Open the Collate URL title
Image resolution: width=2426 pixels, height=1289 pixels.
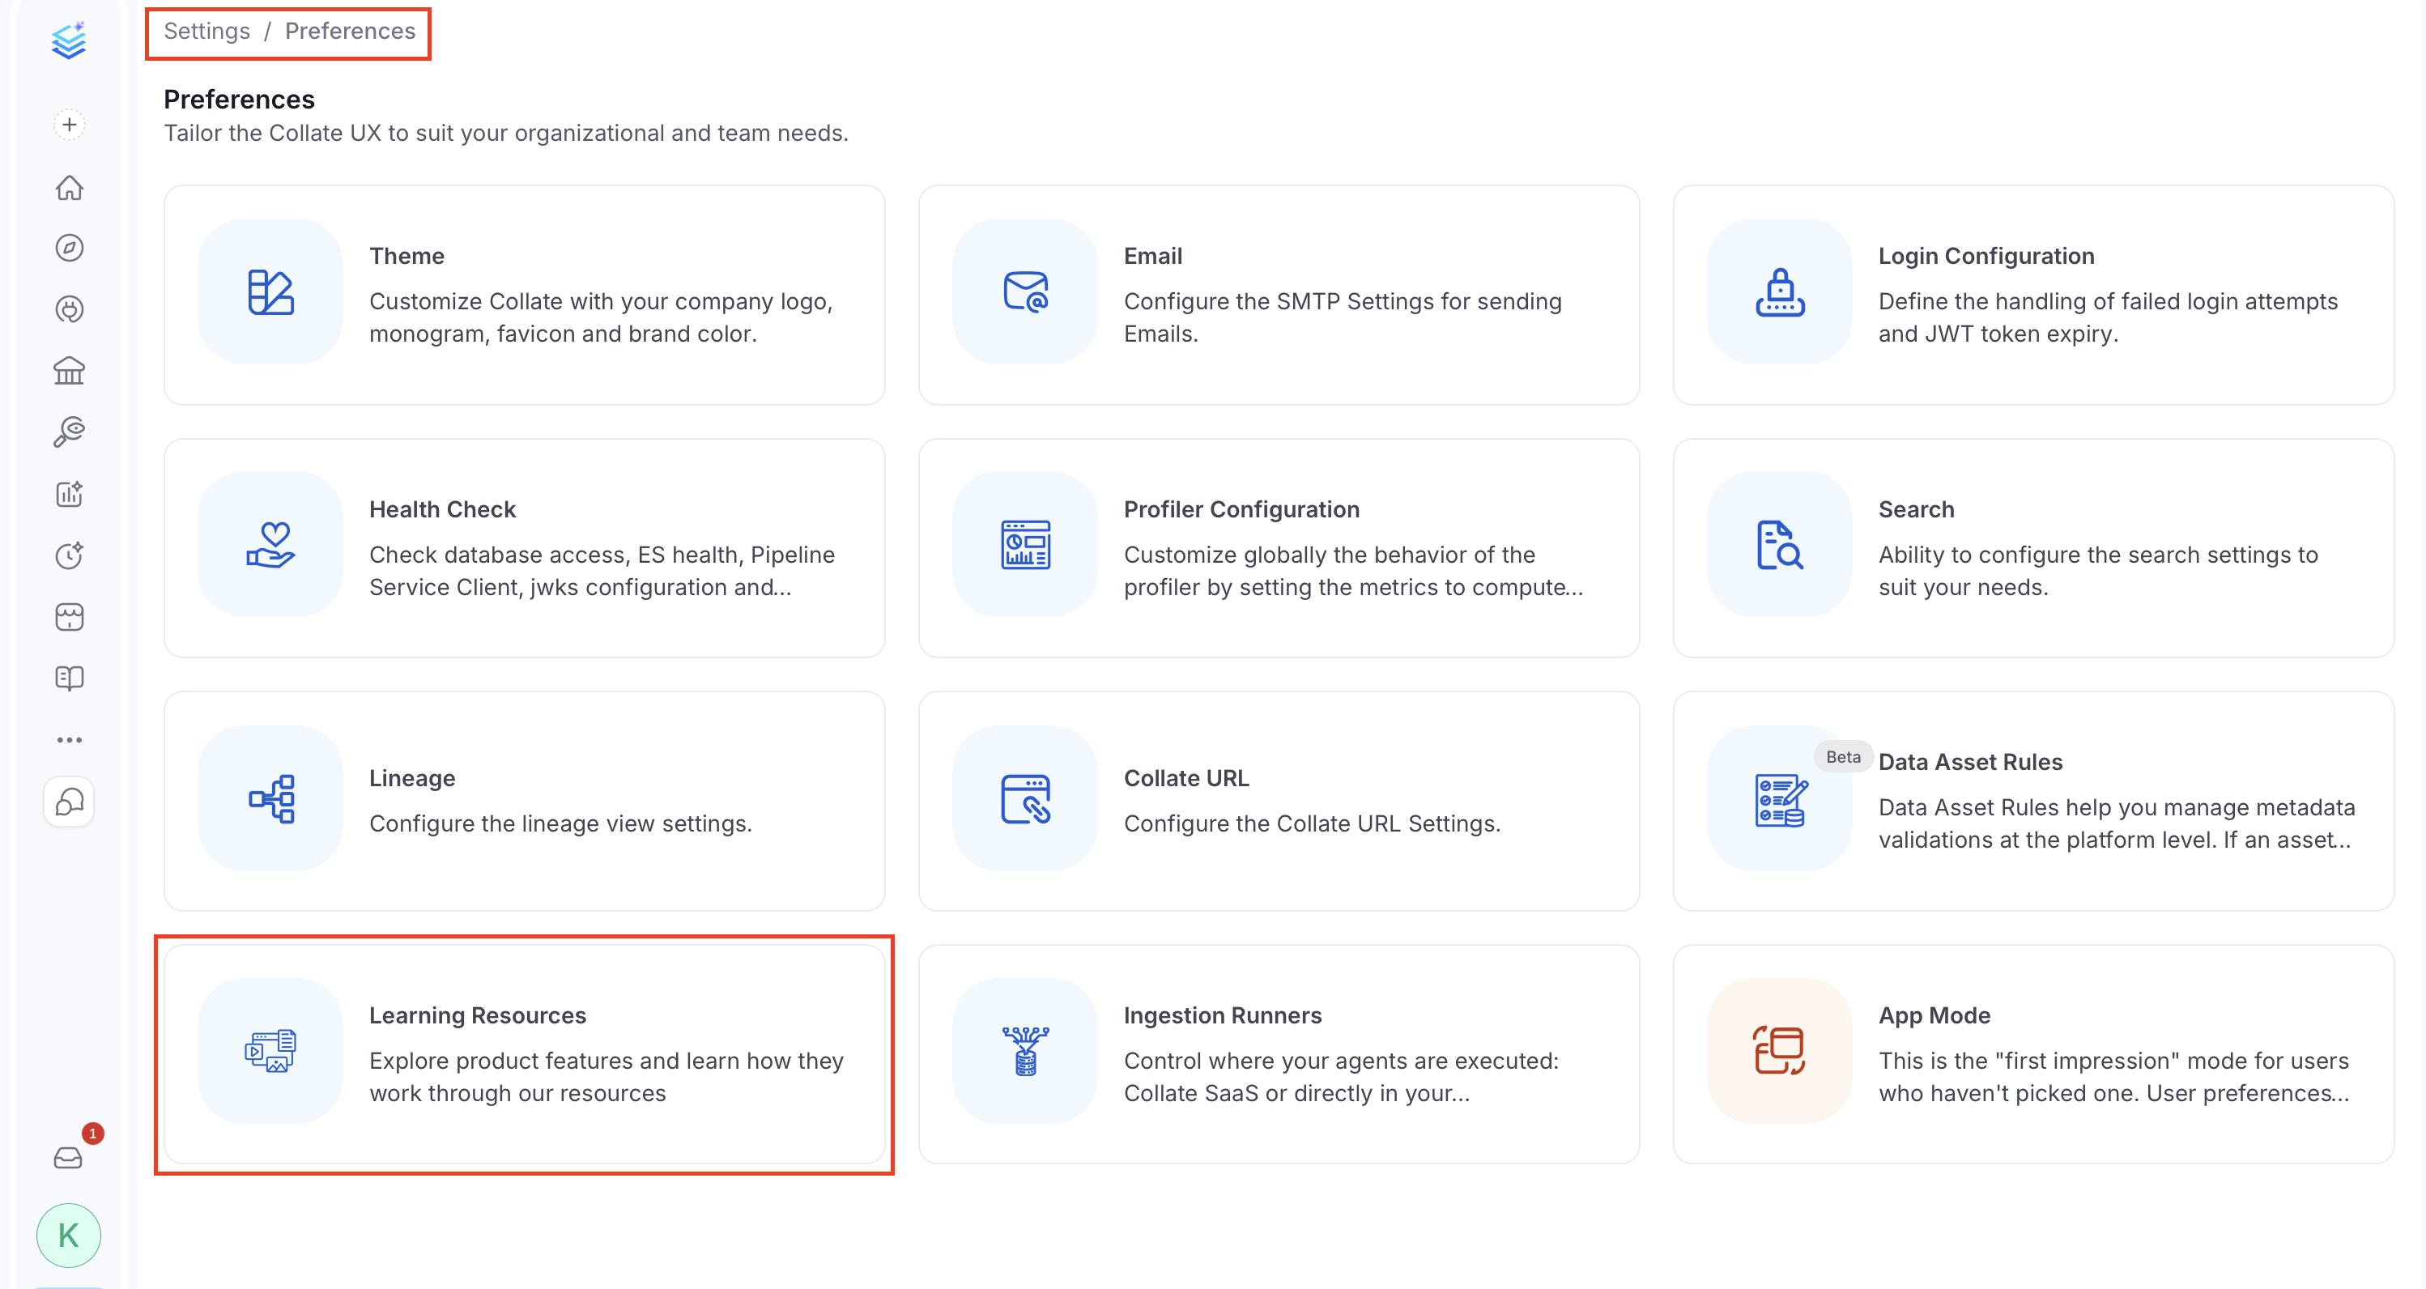[1185, 779]
